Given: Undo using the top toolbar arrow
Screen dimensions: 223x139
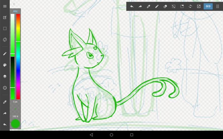Looking at the screenshot, I should point(132,6).
